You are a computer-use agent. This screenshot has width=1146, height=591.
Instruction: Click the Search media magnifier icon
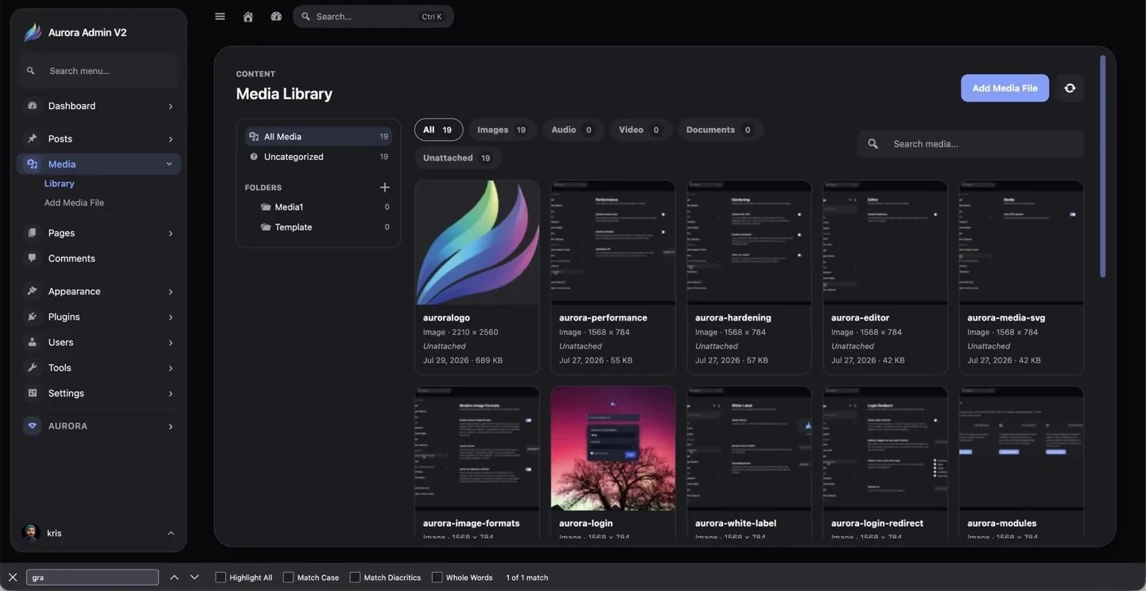(x=873, y=144)
